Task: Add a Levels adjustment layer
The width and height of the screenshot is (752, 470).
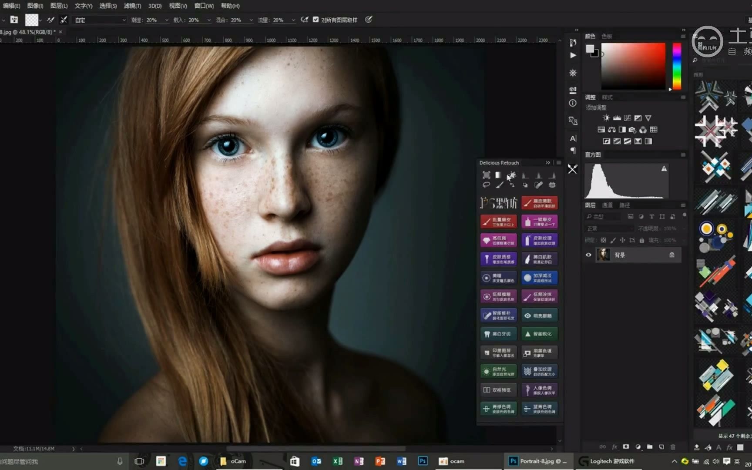Action: (x=617, y=118)
